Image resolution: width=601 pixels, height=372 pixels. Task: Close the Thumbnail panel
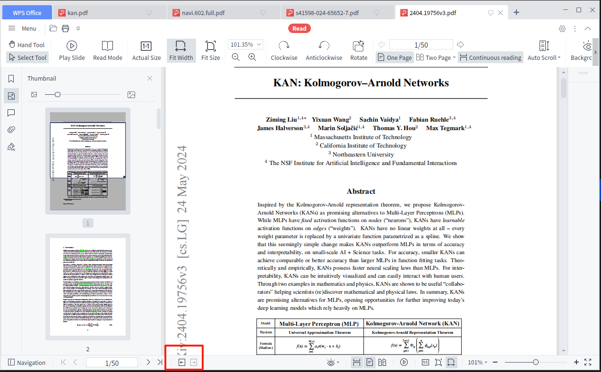pos(150,78)
